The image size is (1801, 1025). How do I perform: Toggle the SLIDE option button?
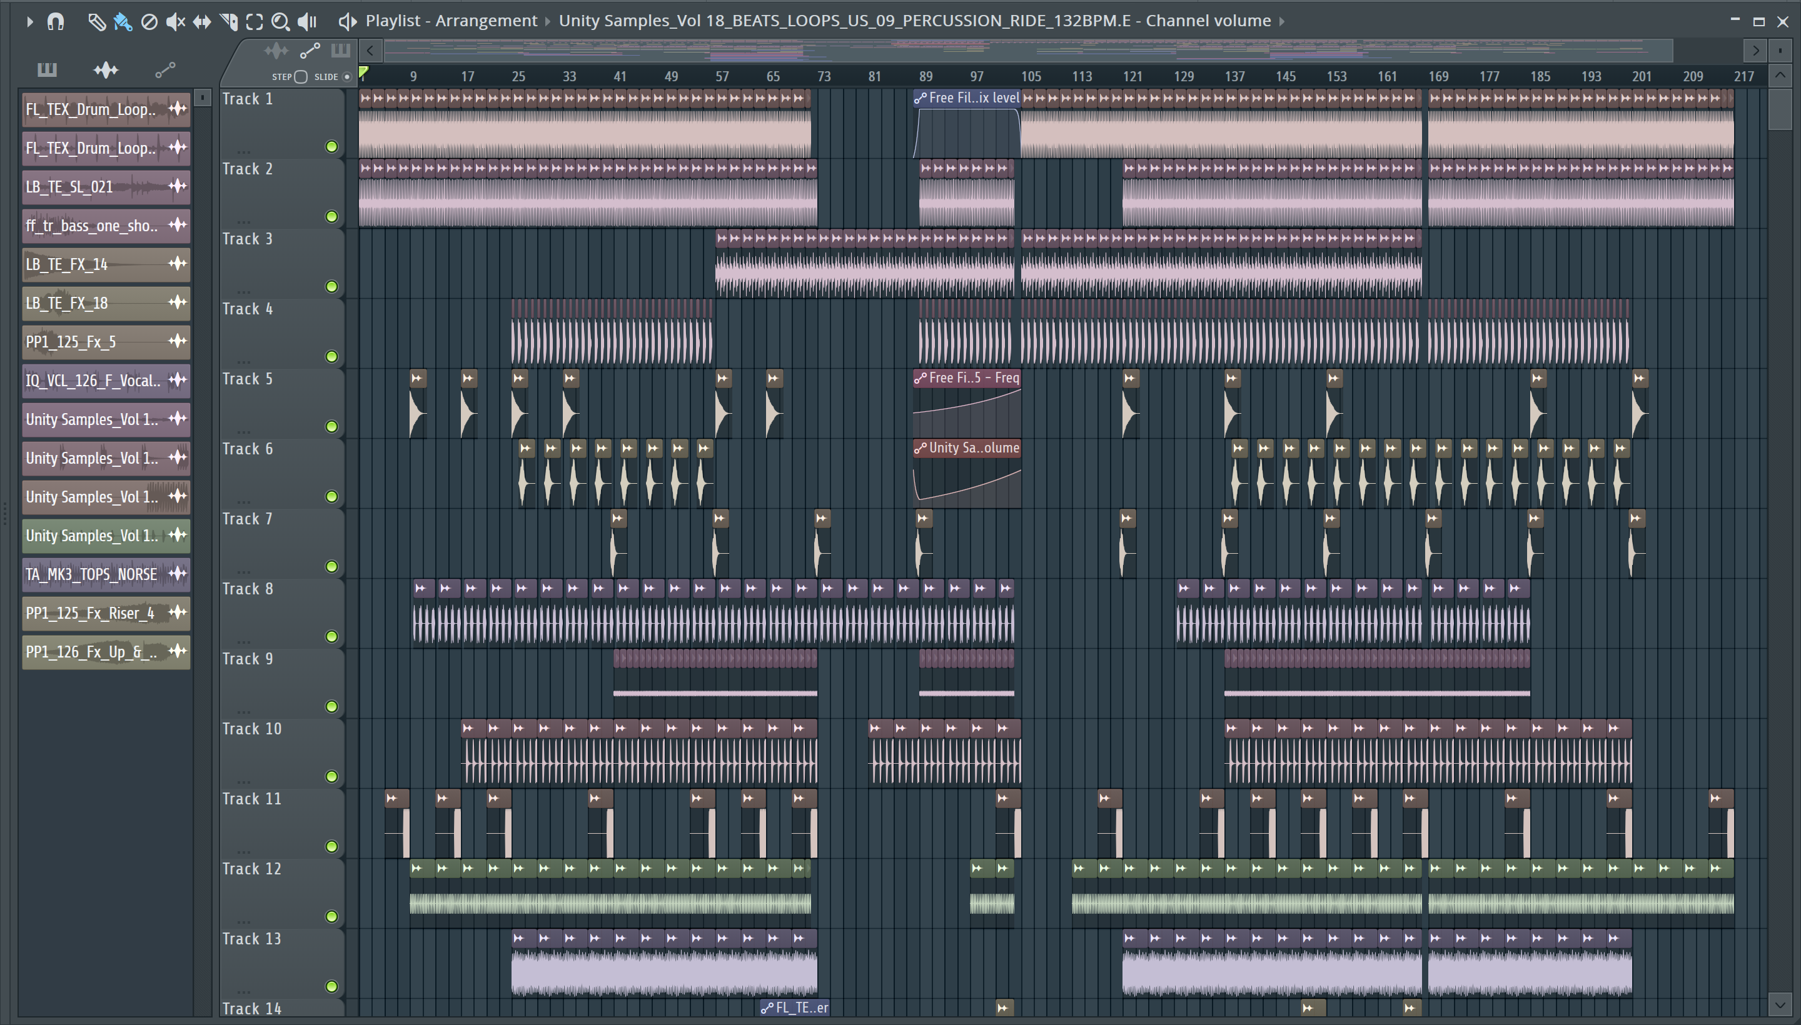pyautogui.click(x=346, y=77)
